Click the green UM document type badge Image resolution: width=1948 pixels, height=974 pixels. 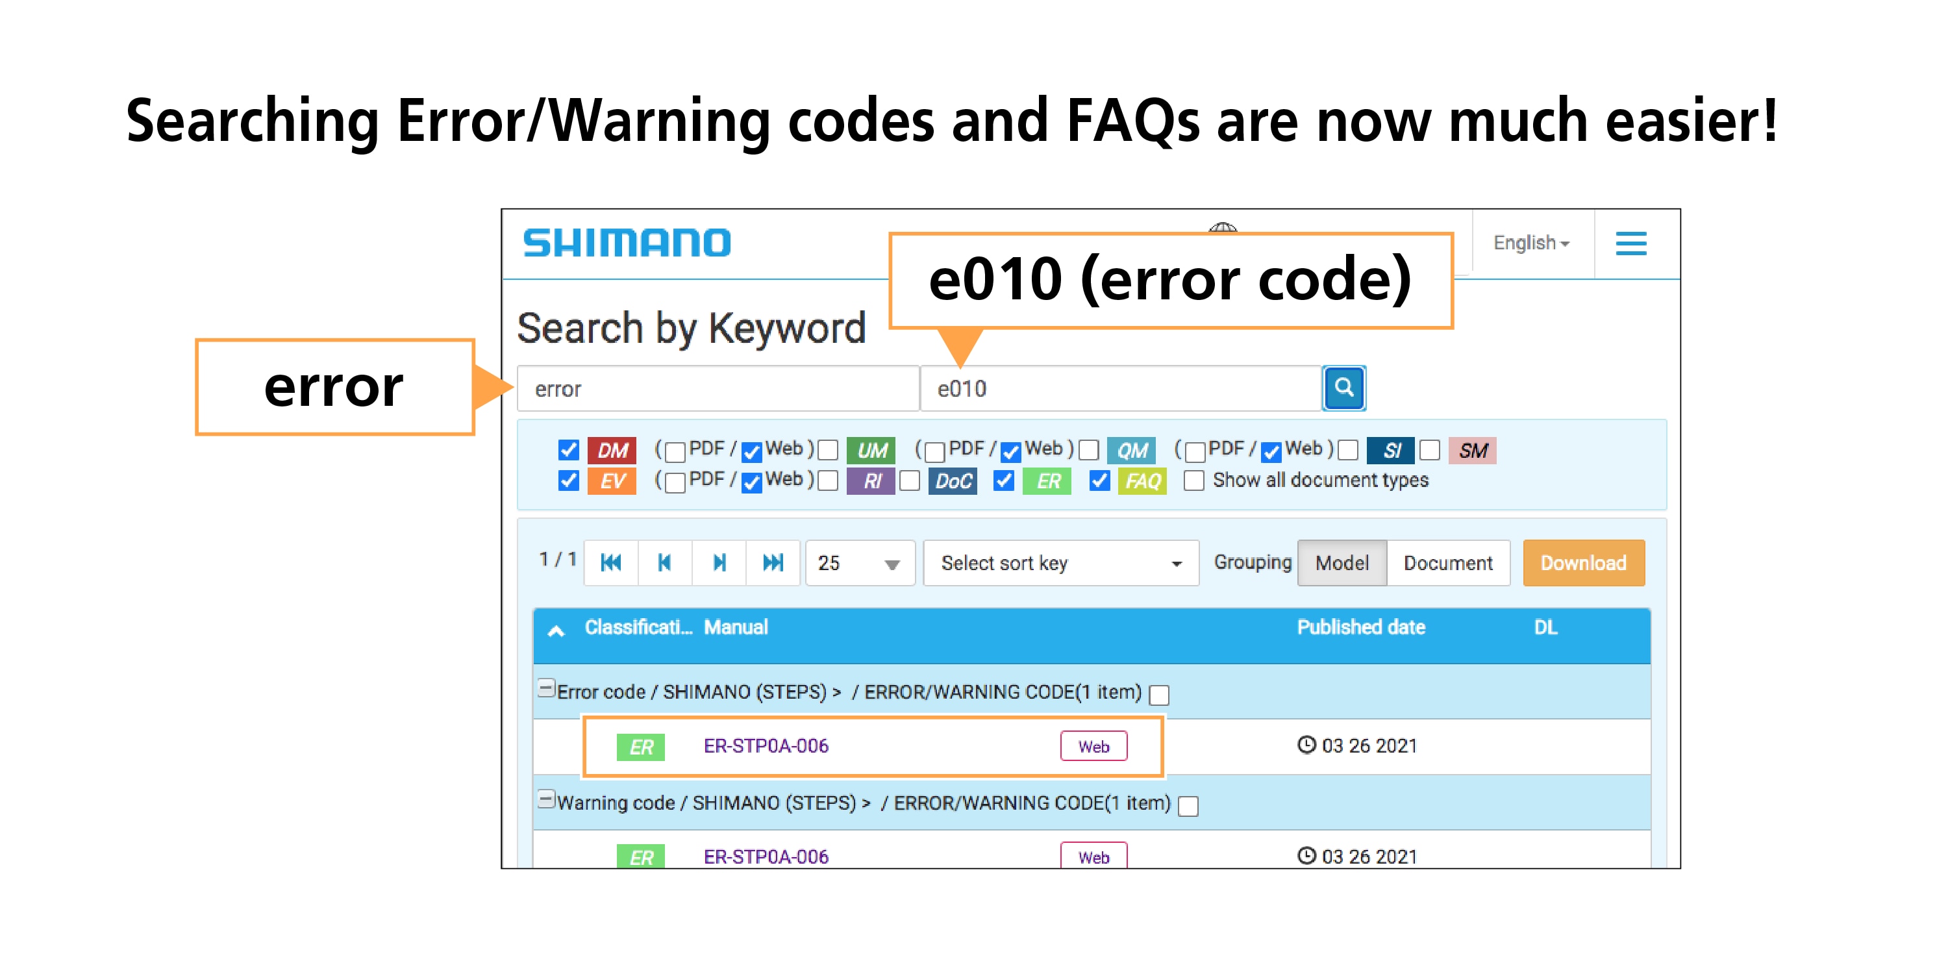pos(871,451)
